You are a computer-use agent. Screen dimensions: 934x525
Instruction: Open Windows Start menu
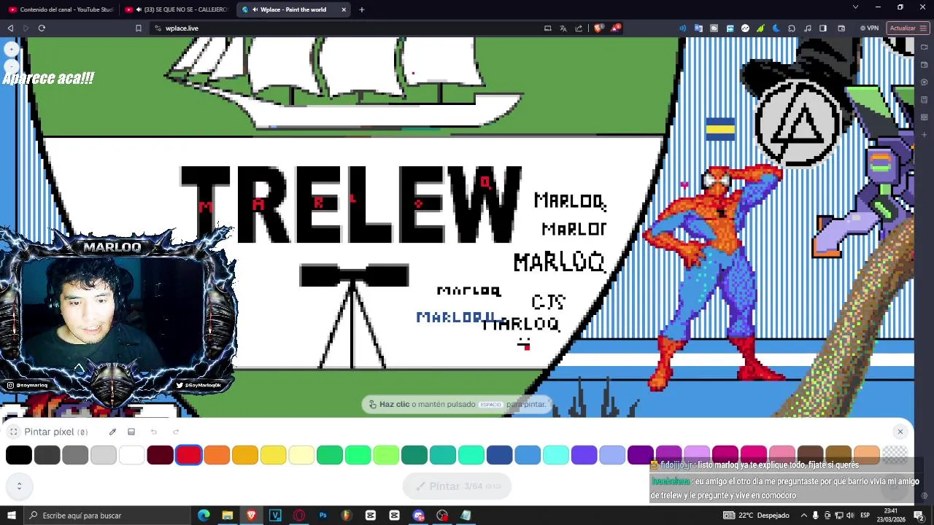click(11, 516)
